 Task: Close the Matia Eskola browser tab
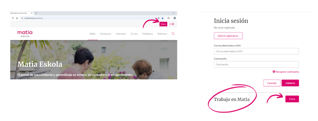32,13
